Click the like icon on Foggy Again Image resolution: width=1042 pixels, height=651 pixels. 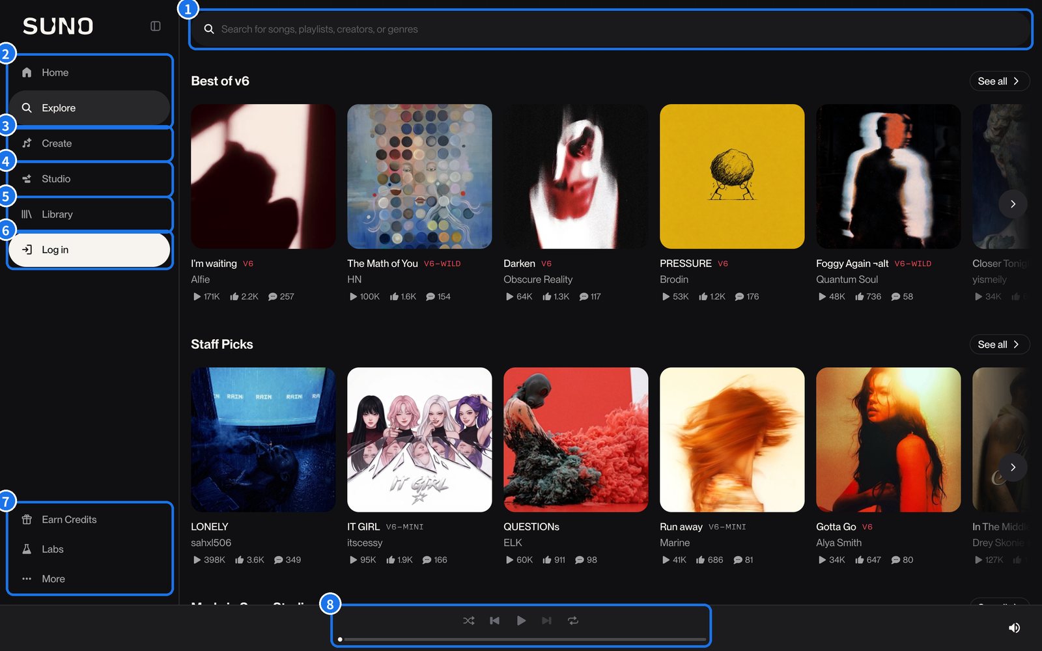pyautogui.click(x=860, y=296)
